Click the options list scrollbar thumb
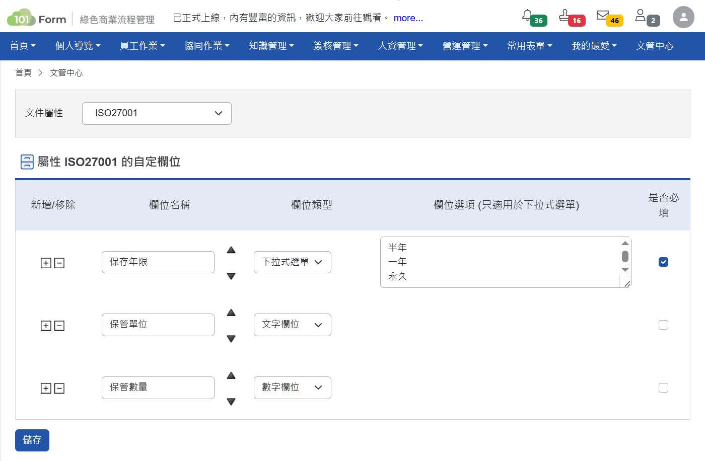Screen dimensions: 705x461 [x=625, y=257]
